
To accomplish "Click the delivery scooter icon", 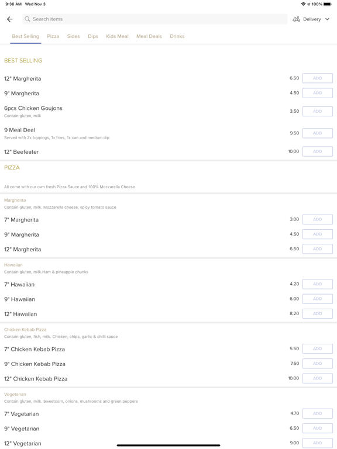I will (296, 19).
